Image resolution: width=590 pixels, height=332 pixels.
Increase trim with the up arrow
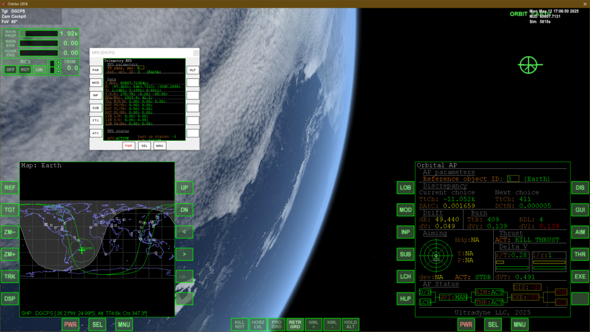click(58, 62)
